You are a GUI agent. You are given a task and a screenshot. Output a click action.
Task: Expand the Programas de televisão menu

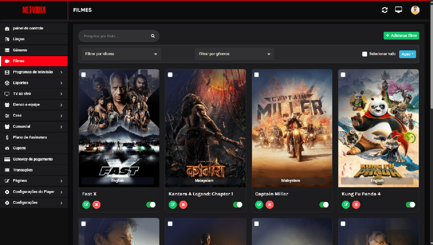click(x=34, y=72)
